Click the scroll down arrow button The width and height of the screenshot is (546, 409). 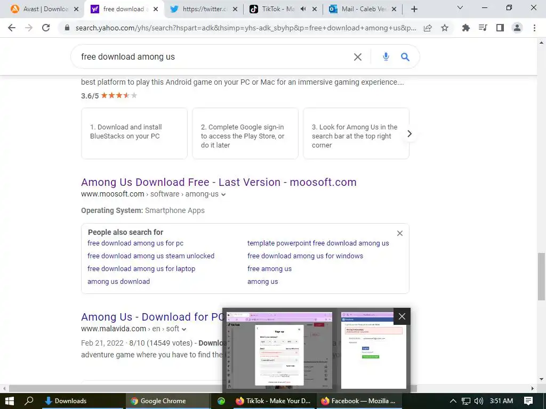click(541, 379)
